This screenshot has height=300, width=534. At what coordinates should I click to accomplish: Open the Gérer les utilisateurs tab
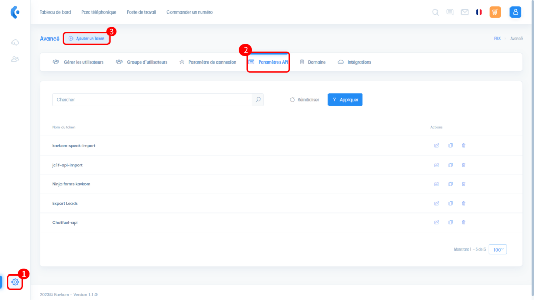click(78, 62)
